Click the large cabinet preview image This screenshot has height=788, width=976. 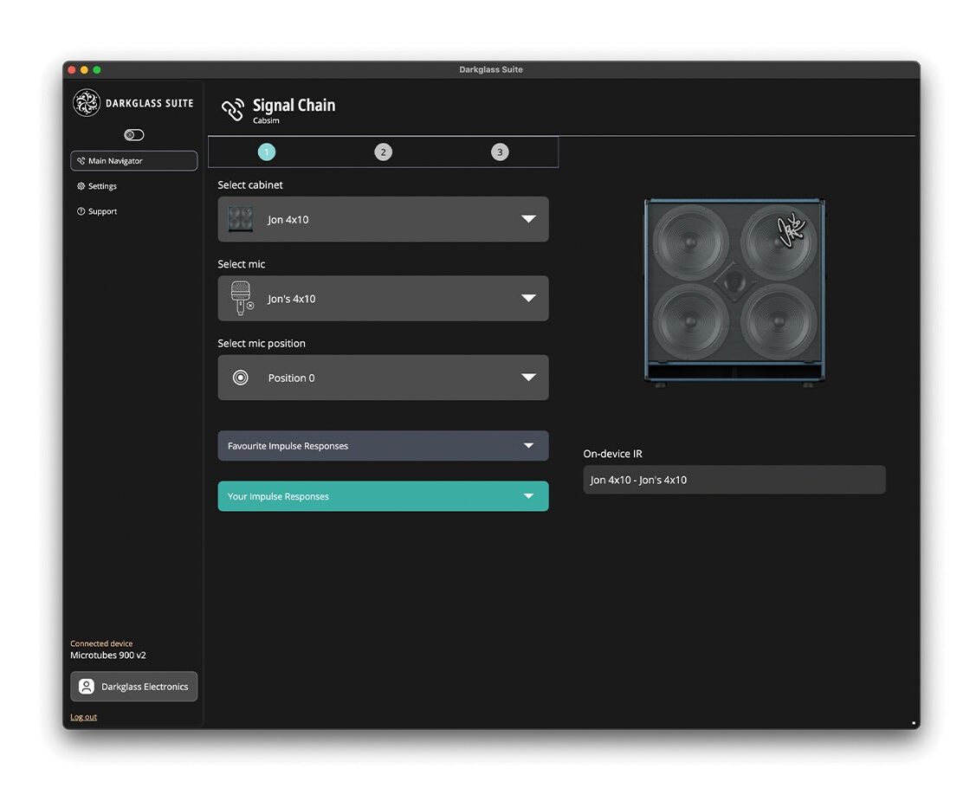coord(734,293)
